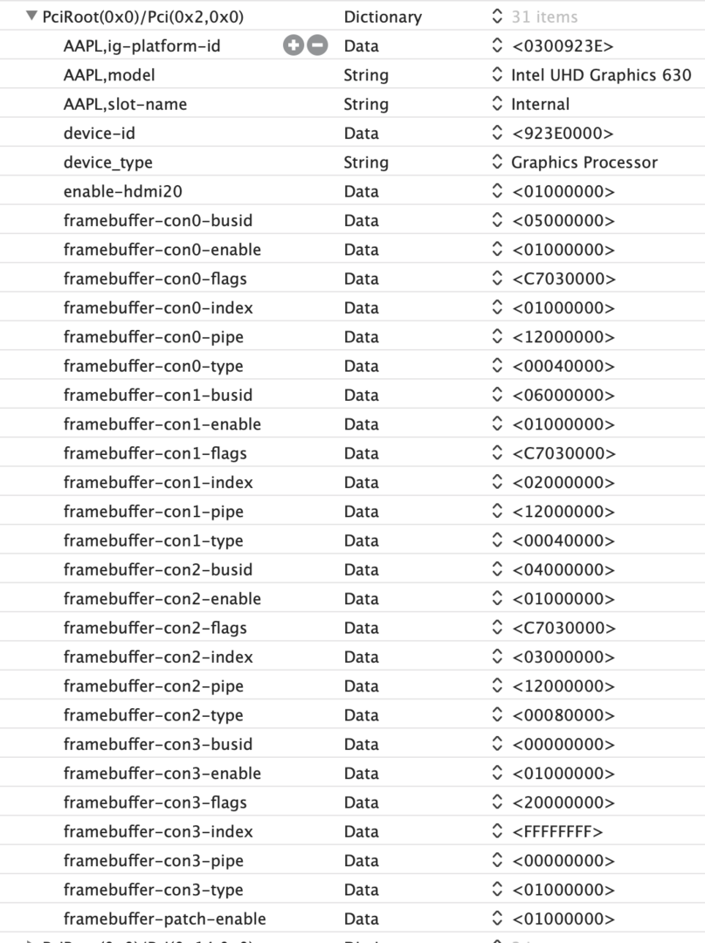Viewport: 705px width, 943px height.
Task: Click the plus button on AAPL,ig-platform-id row
Action: (294, 46)
